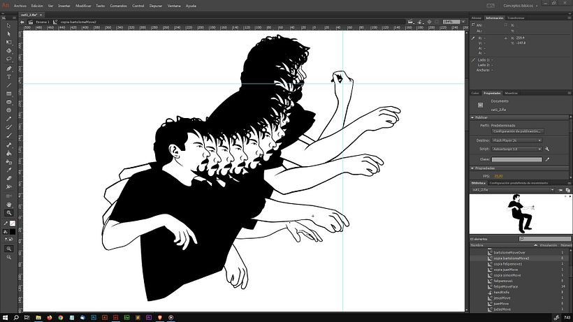Click the swap colors icon
The width and height of the screenshot is (573, 322).
11,239
